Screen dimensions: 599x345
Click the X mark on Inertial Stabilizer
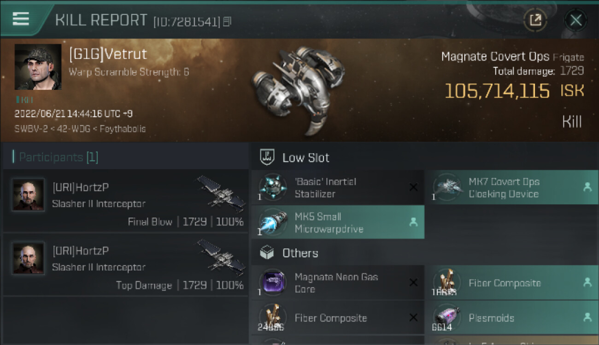click(413, 187)
